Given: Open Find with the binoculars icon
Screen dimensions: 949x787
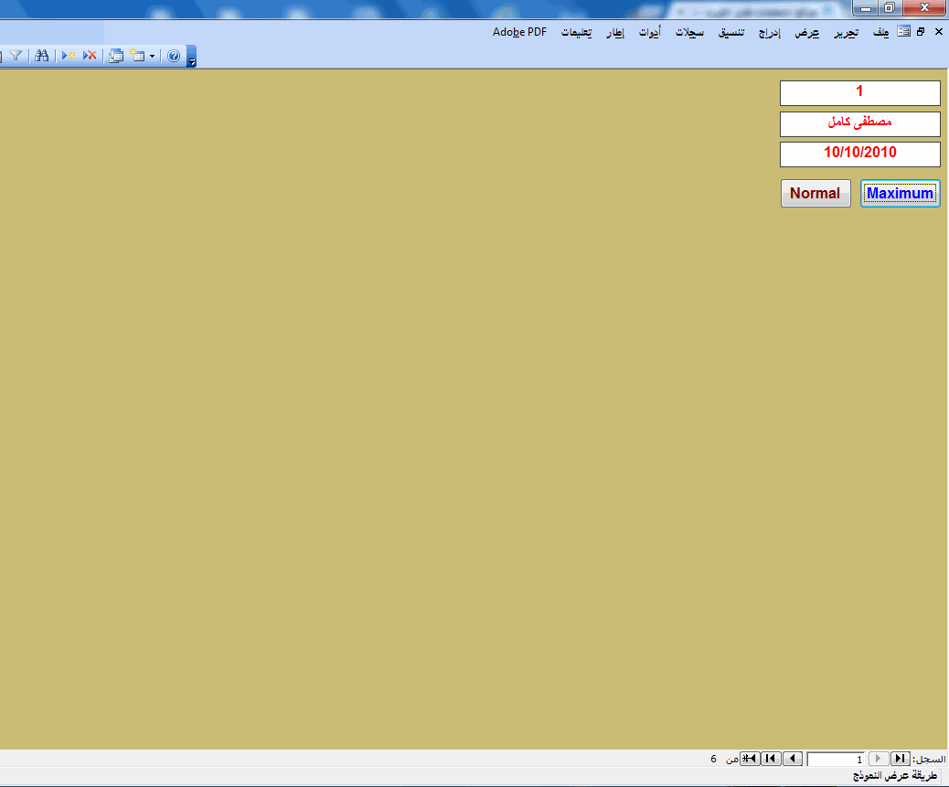Looking at the screenshot, I should pos(42,56).
